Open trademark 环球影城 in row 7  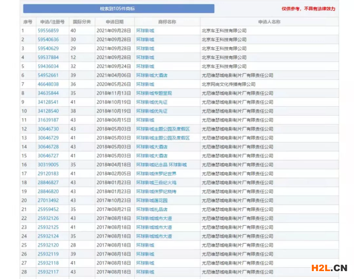coord(145,84)
